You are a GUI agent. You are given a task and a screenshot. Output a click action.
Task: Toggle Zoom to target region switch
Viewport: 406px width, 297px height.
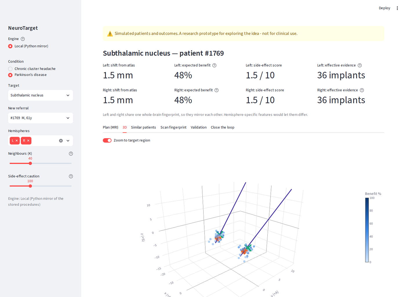[107, 141]
